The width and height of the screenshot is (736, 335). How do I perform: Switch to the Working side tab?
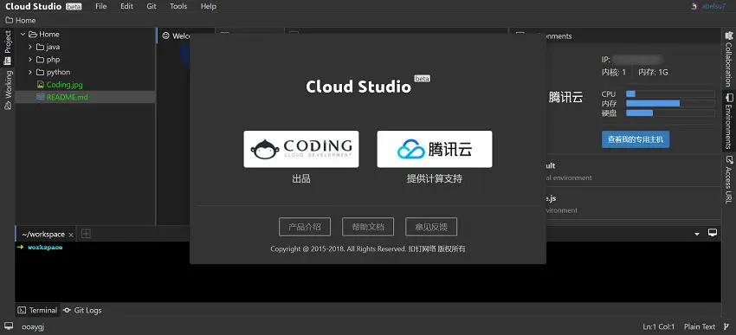click(x=8, y=90)
